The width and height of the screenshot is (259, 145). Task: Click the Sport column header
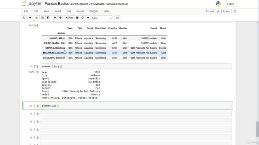[90, 28]
